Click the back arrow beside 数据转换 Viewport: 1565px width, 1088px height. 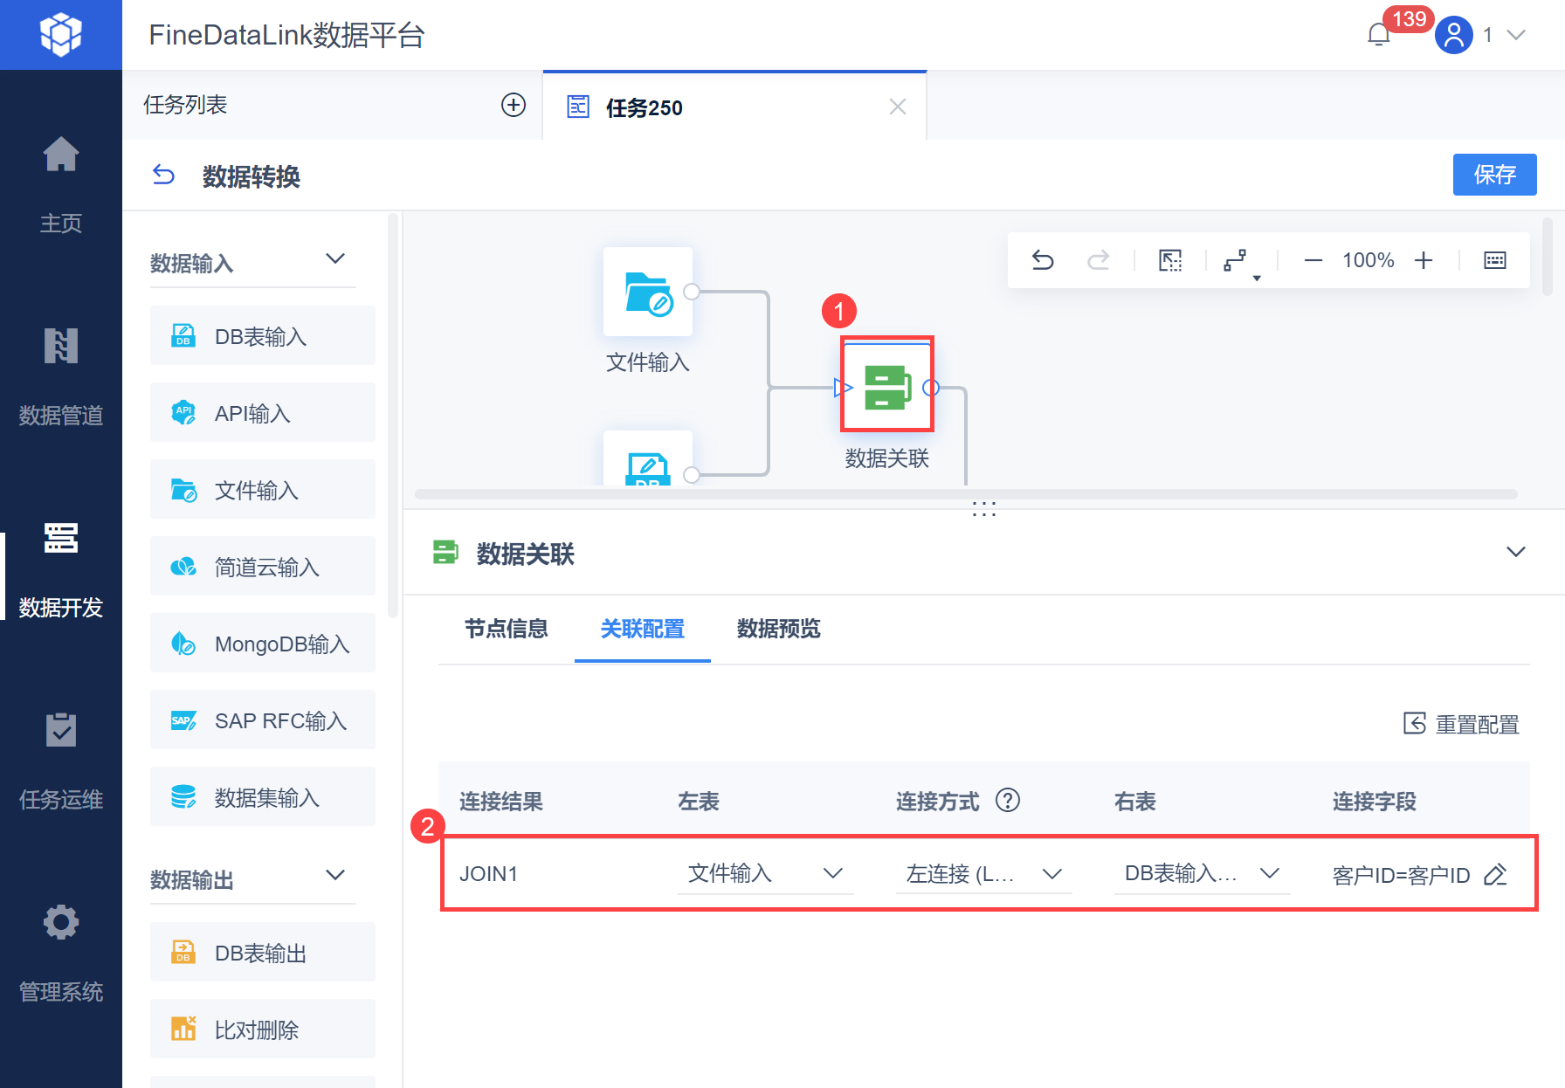pyautogui.click(x=163, y=176)
